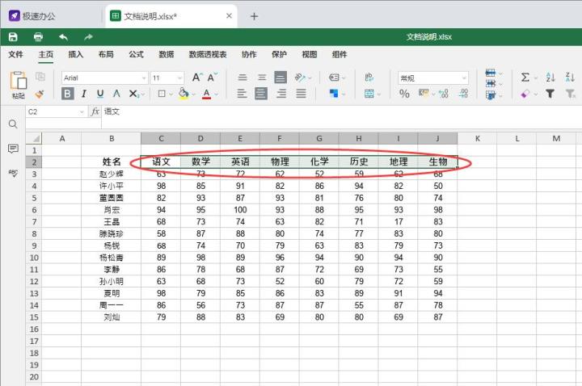This screenshot has width=582, height=386.
Task: Click the select all corner of the grid
Action: (34, 138)
